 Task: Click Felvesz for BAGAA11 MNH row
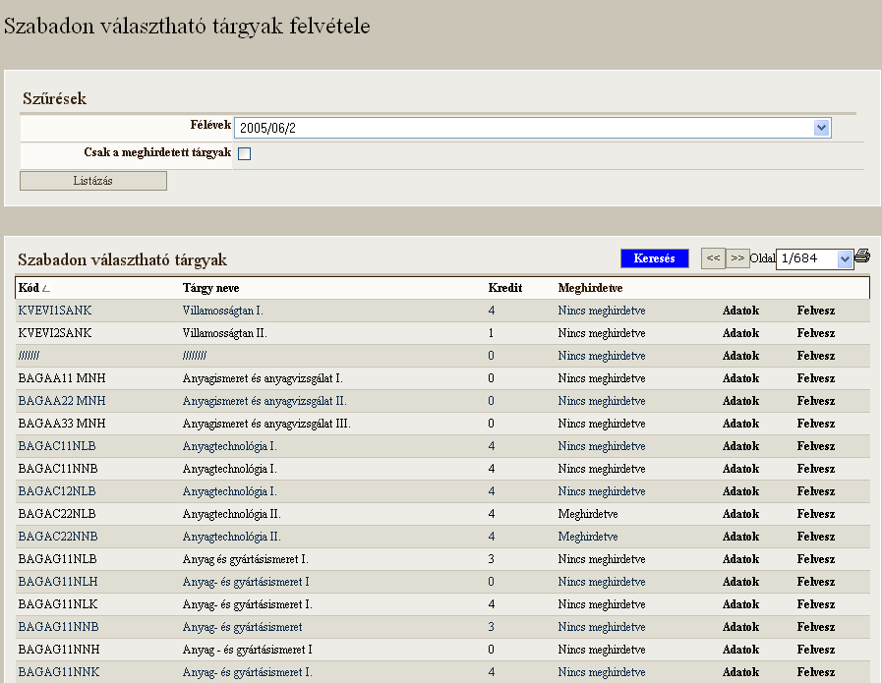(x=815, y=378)
